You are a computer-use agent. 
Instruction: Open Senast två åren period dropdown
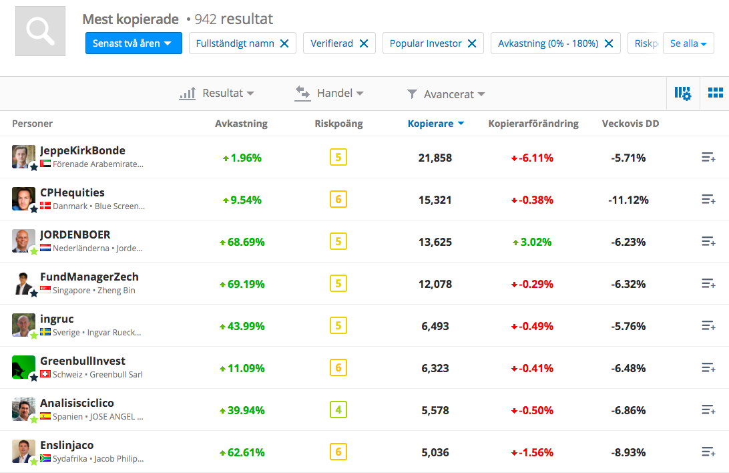[x=133, y=43]
